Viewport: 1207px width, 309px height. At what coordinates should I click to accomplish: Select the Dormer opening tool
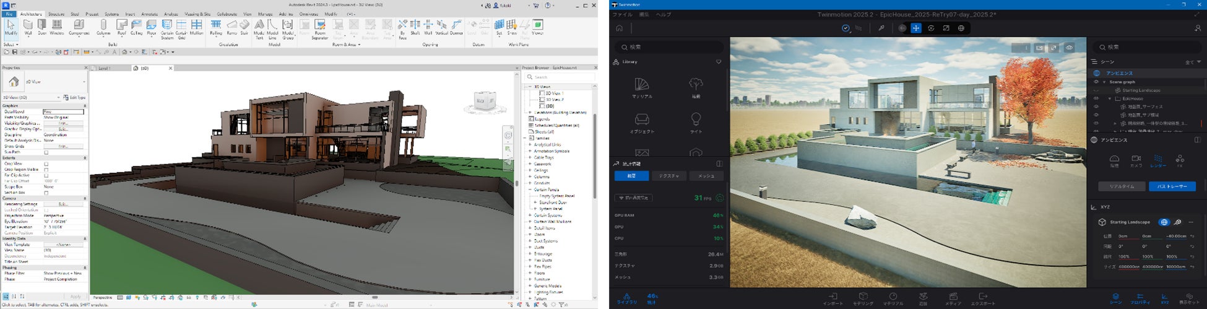coord(456,27)
